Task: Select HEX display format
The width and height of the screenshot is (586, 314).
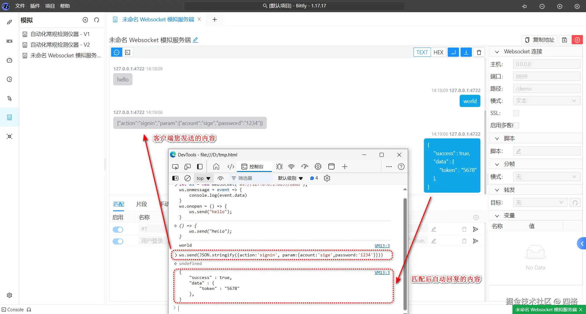Action: point(438,52)
